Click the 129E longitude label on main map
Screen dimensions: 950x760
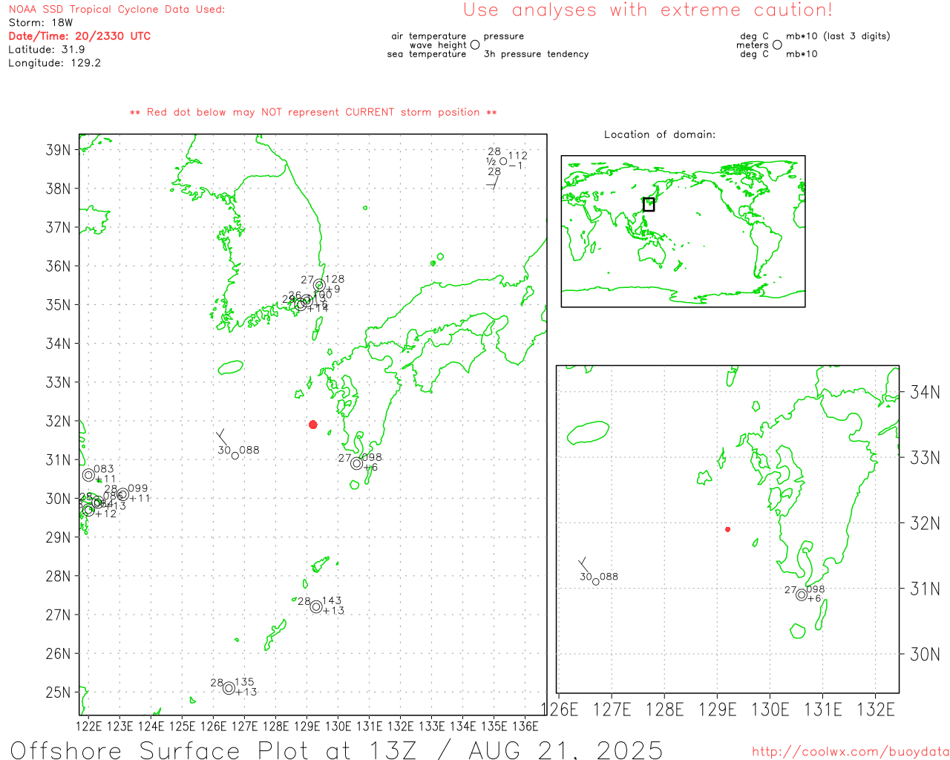coord(307,726)
